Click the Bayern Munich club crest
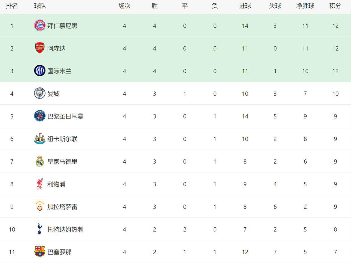 (x=40, y=25)
